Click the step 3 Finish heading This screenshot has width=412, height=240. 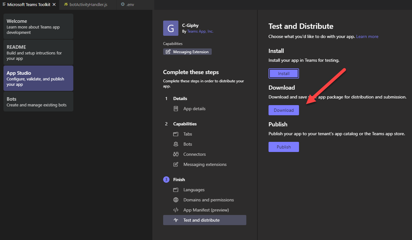(x=179, y=180)
